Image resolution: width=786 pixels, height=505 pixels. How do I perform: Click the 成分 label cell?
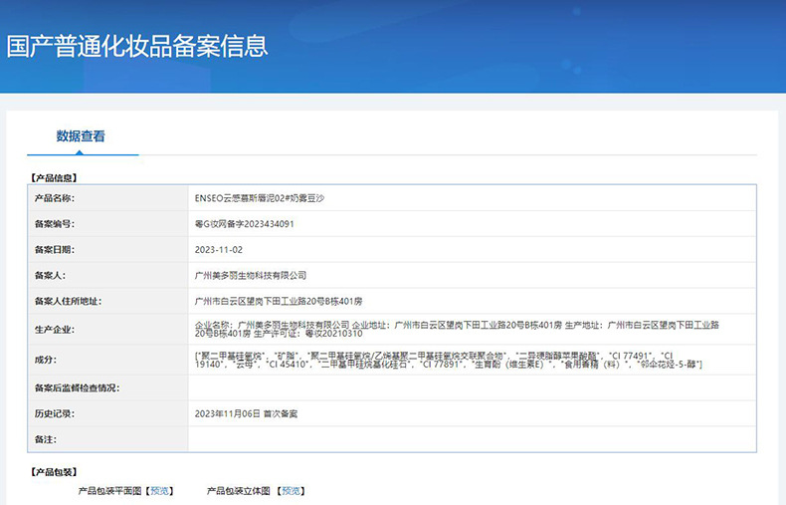click(108, 360)
